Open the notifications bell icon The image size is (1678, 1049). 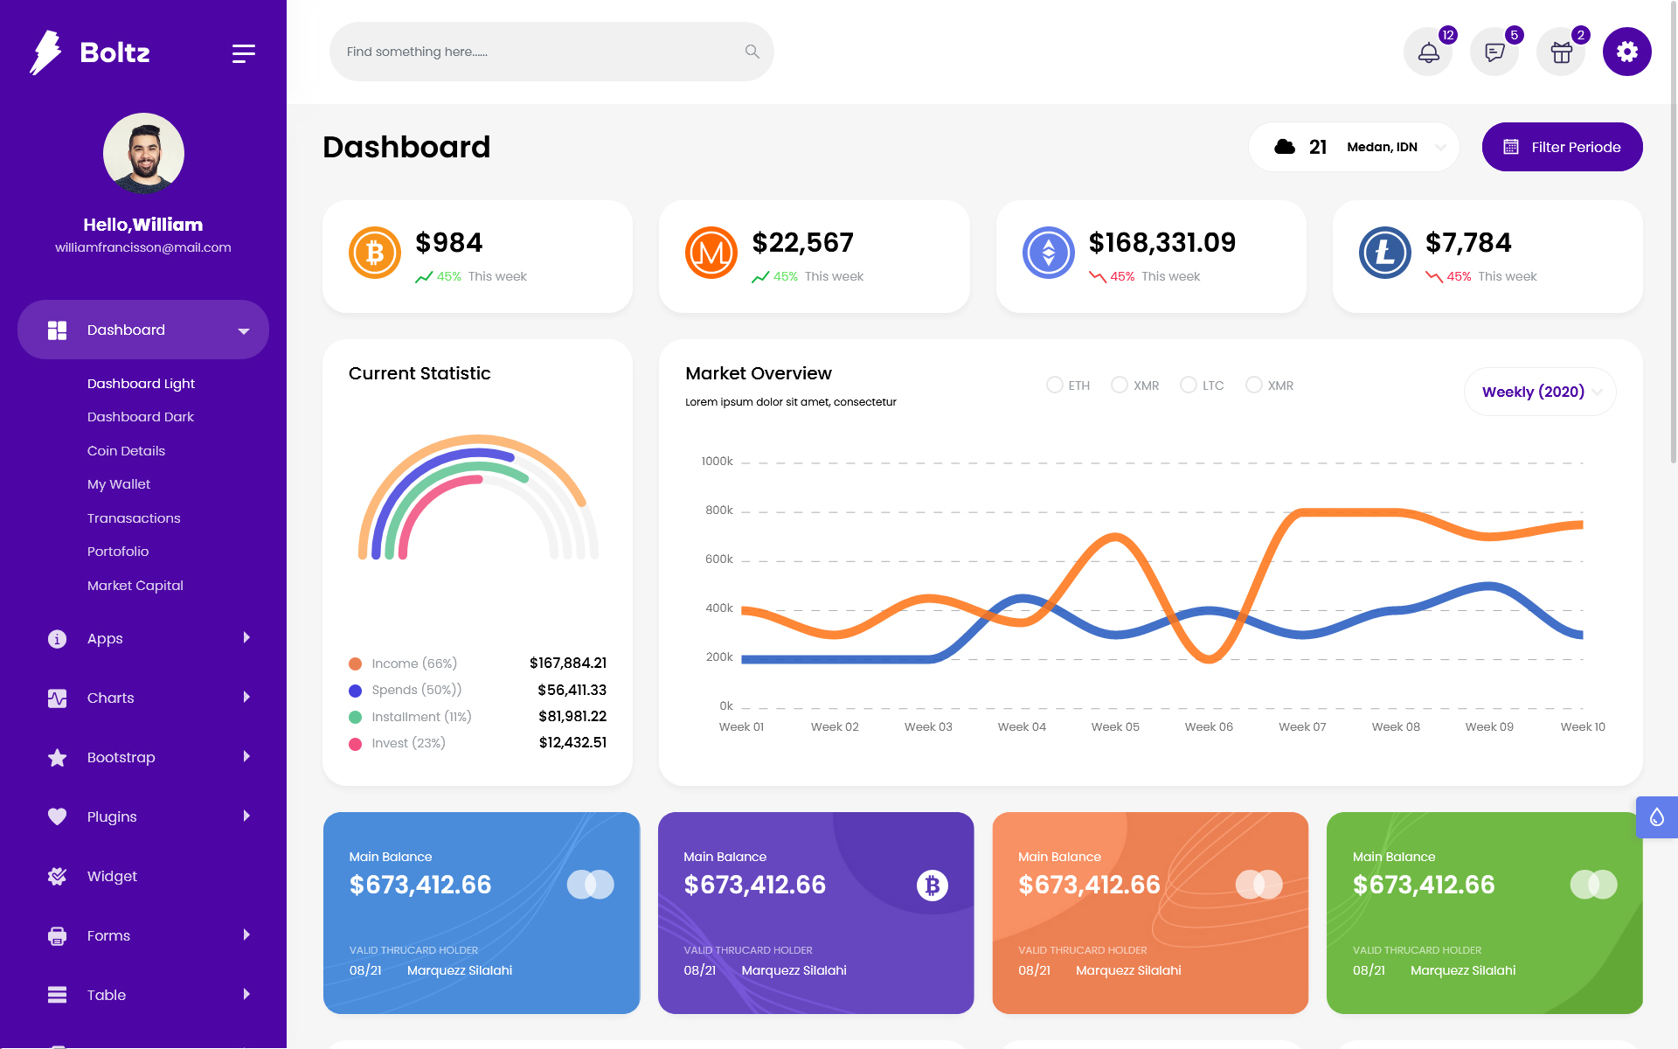point(1428,52)
